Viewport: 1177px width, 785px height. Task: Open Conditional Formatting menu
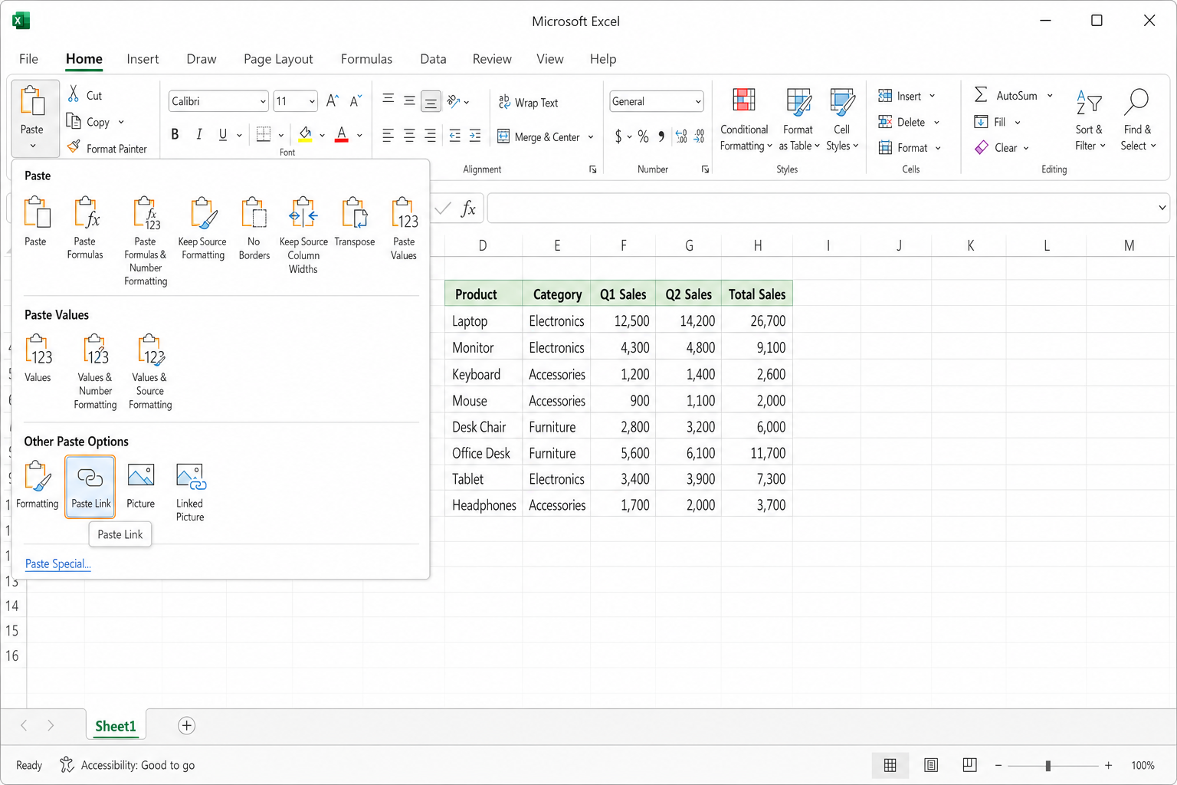745,120
